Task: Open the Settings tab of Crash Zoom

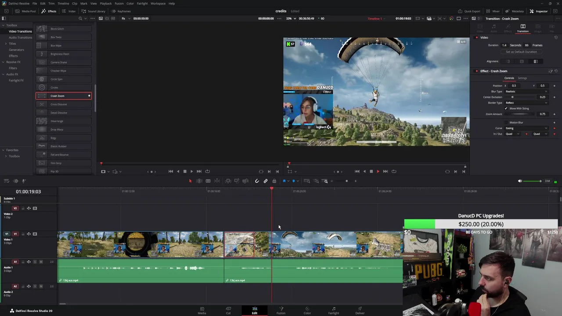Action: [x=522, y=78]
